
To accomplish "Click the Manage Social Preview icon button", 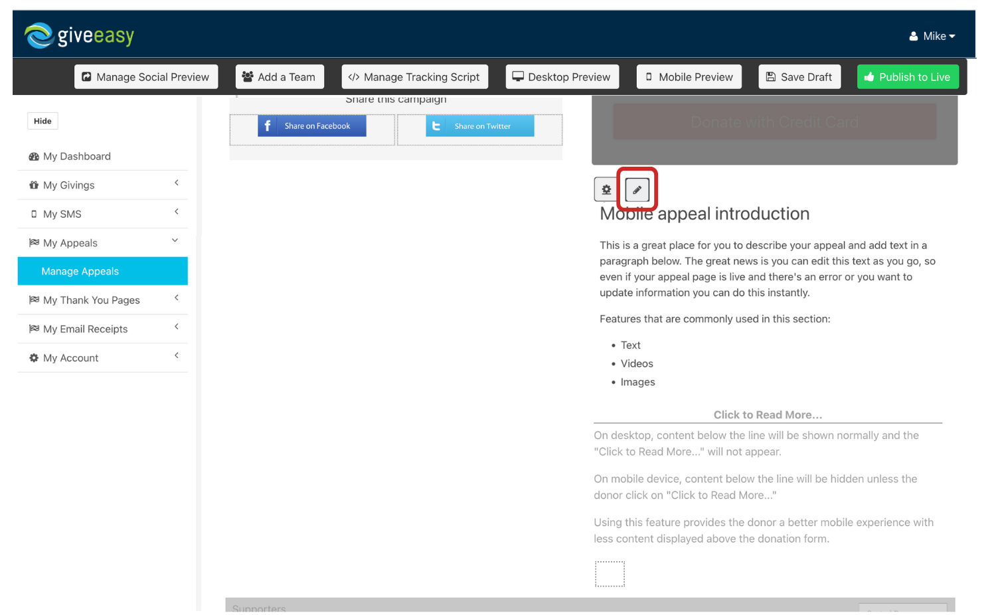I will [x=87, y=76].
